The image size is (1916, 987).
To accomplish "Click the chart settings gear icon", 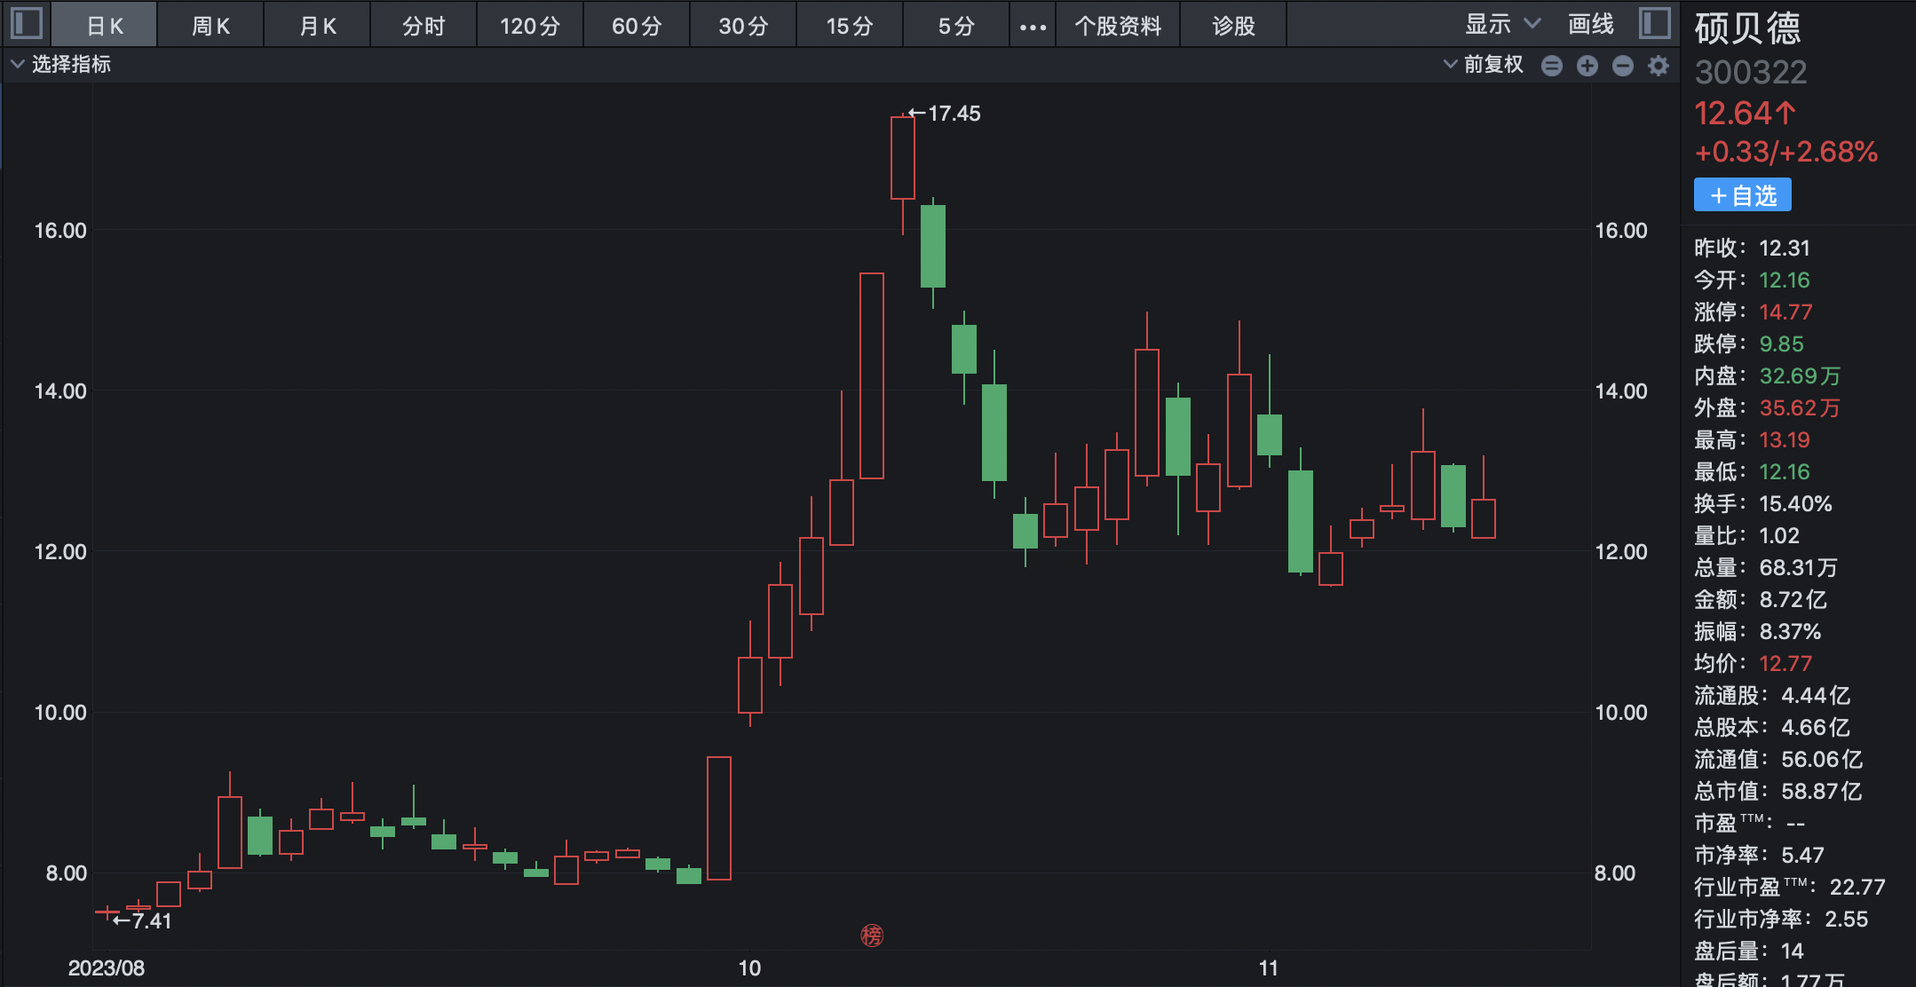I will pos(1658,66).
